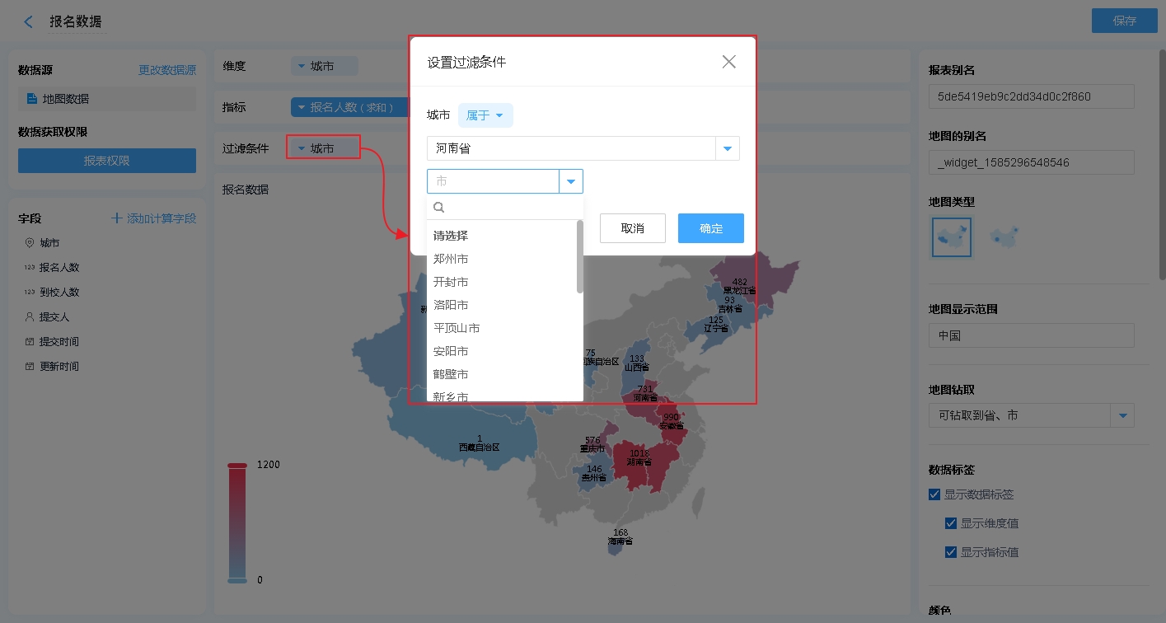Image resolution: width=1166 pixels, height=623 pixels.
Task: Click the back arrow icon beside 报名数据
Action: pyautogui.click(x=29, y=22)
